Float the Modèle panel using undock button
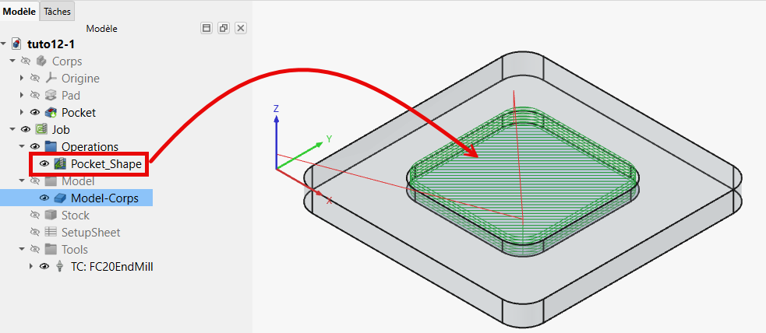The height and width of the screenshot is (333, 766). [x=224, y=28]
